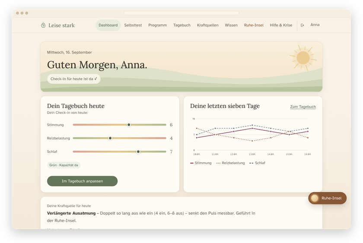Image resolution: width=363 pixels, height=243 pixels.
Task: Go to the Selbsttest menu item
Action: pyautogui.click(x=133, y=25)
